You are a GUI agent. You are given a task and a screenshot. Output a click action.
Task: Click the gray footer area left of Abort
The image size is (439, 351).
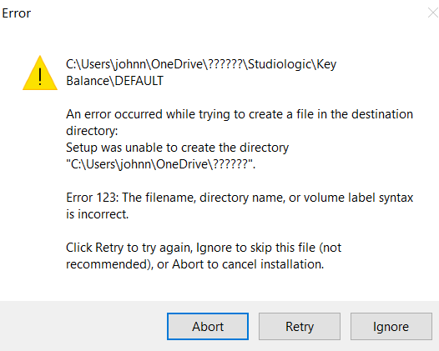click(x=84, y=326)
